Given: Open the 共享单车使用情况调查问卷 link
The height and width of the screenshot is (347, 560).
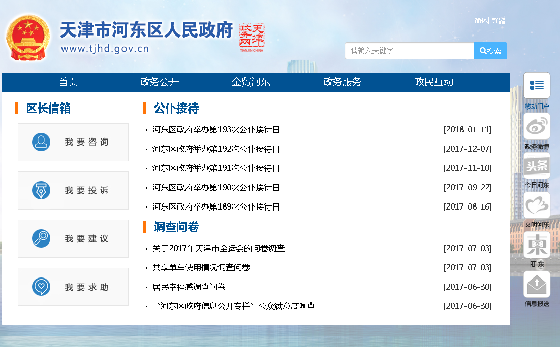Looking at the screenshot, I should point(201,267).
